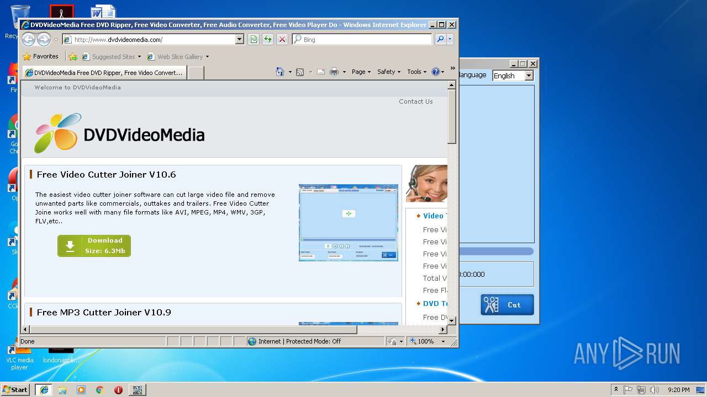Image resolution: width=707 pixels, height=397 pixels.
Task: Open the Tools menu
Action: point(416,72)
